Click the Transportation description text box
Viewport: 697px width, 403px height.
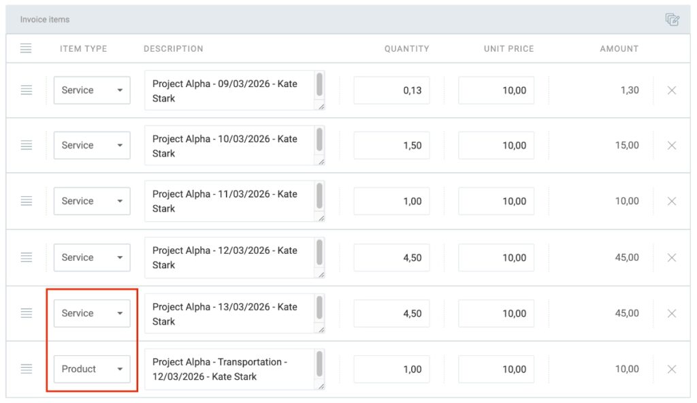tap(228, 370)
